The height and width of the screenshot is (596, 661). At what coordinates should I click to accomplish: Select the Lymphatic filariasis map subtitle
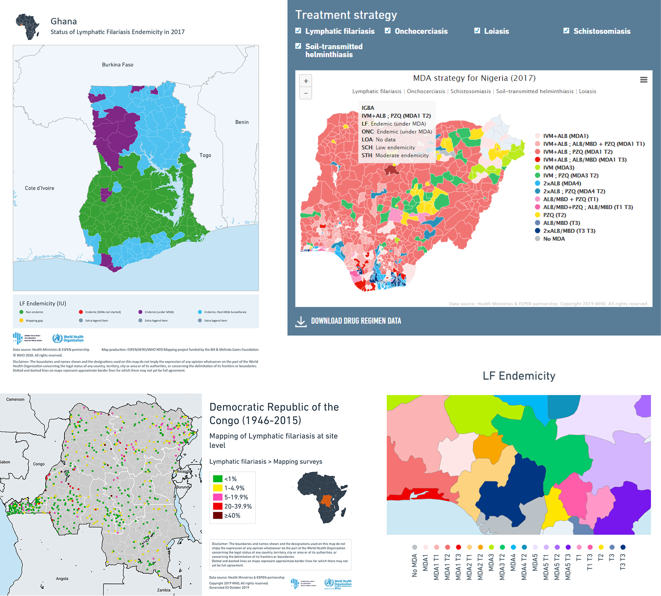(x=377, y=91)
